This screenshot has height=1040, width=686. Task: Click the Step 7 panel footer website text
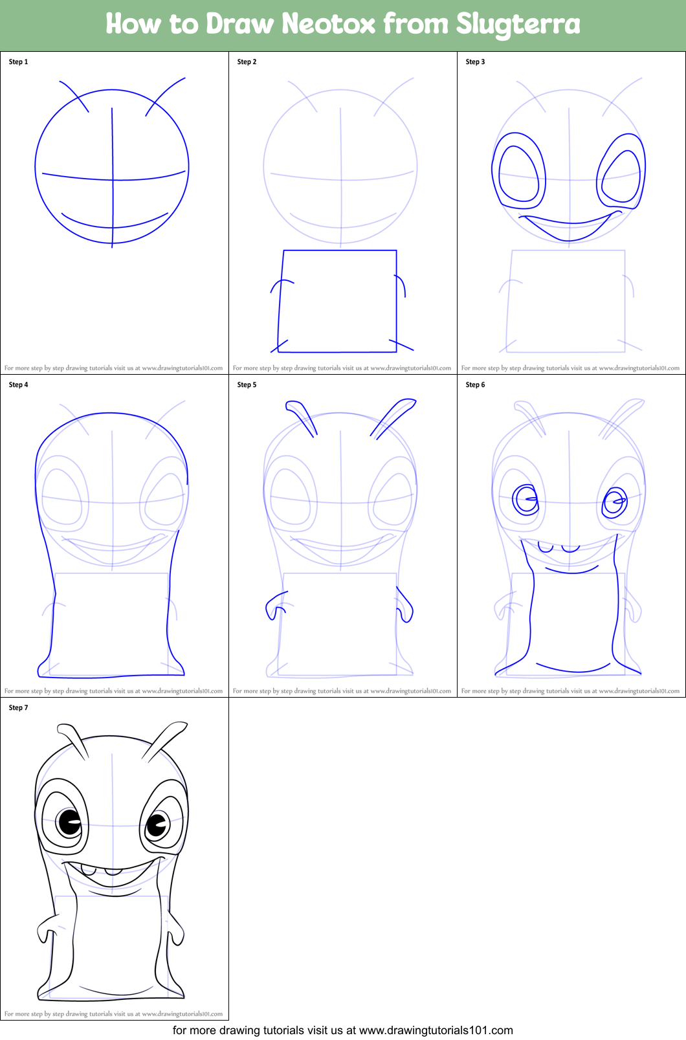pos(114,1014)
